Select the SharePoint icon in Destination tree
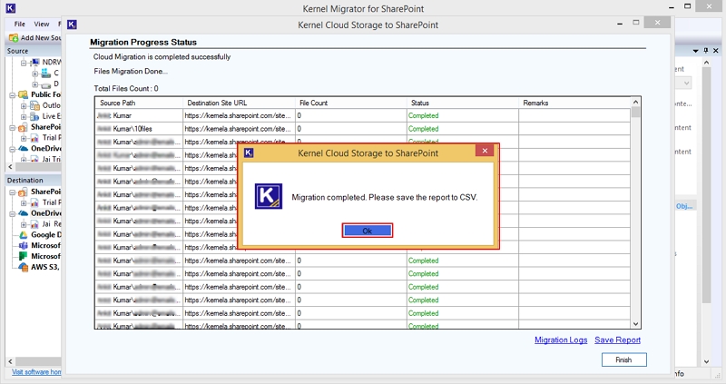Screen dimensions: 726x384 (23, 192)
